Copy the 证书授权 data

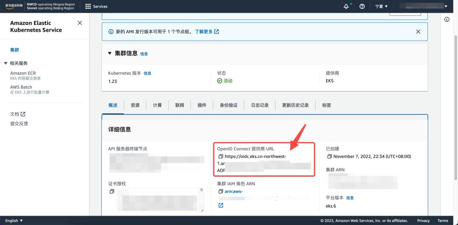coord(112,192)
